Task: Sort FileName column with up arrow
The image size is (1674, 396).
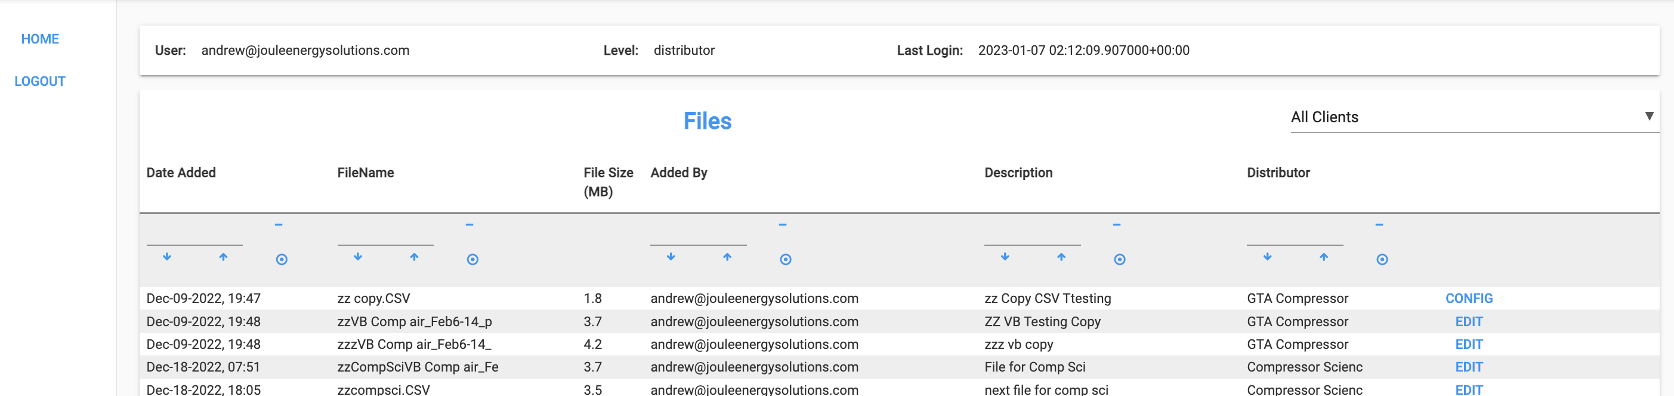Action: pyautogui.click(x=414, y=257)
